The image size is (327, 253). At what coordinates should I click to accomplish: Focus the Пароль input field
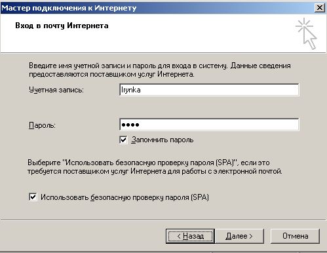point(209,125)
